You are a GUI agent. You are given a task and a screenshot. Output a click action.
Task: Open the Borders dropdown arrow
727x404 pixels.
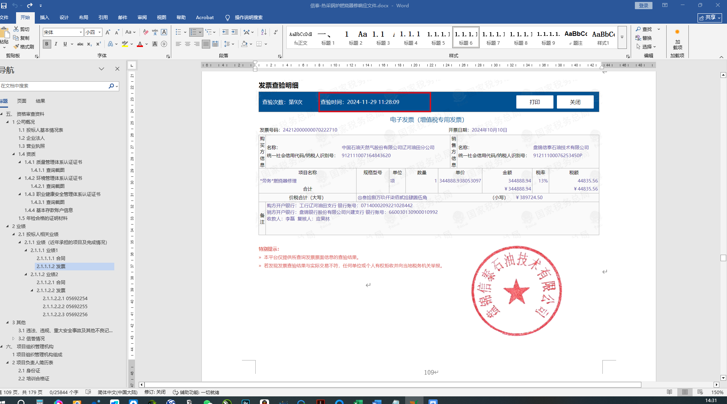point(266,44)
